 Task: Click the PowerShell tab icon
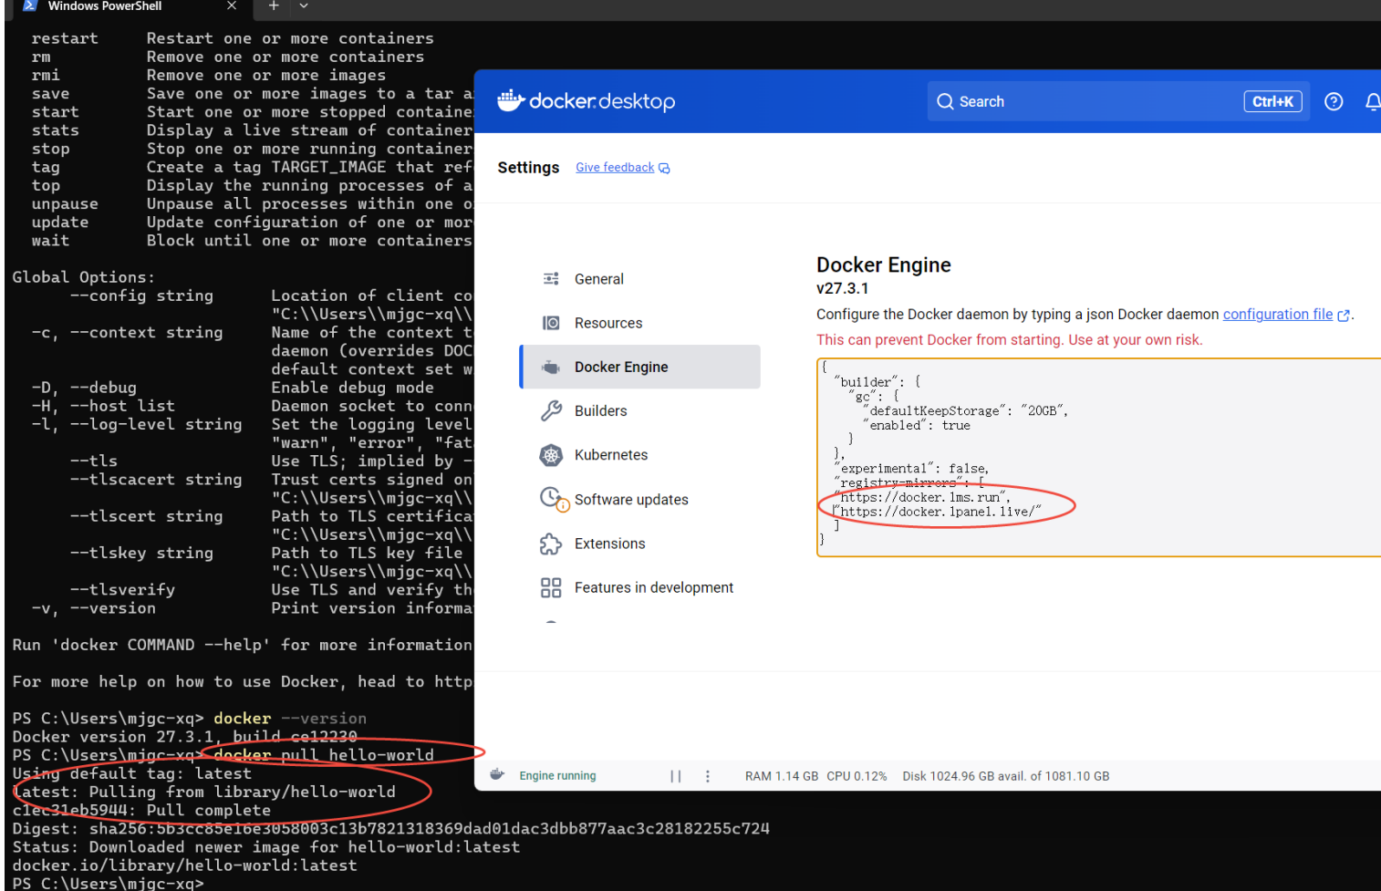pyautogui.click(x=30, y=5)
